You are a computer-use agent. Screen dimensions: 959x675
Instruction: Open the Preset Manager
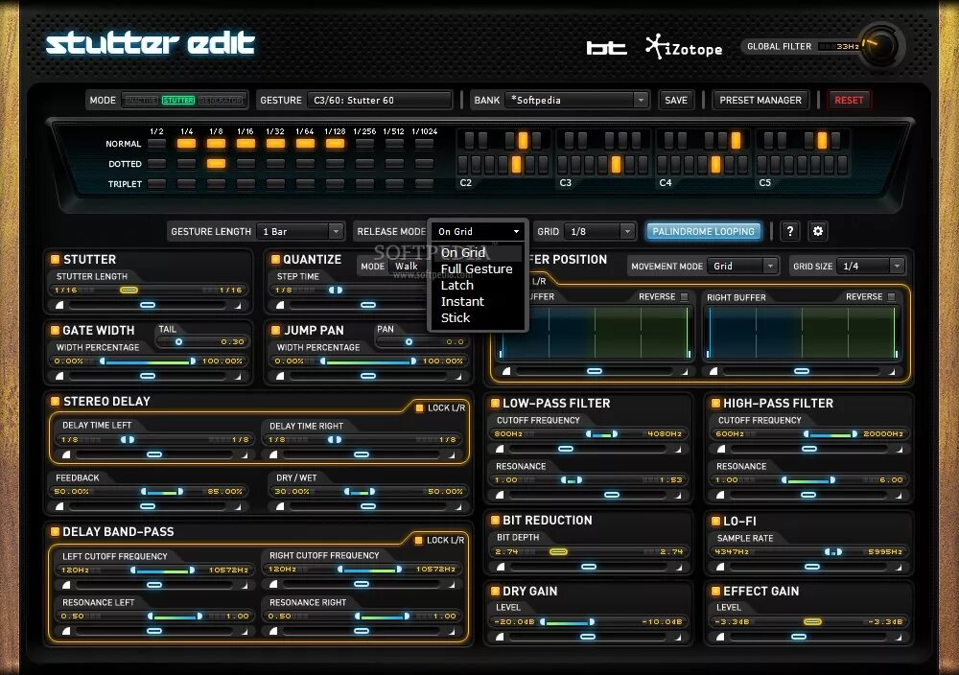[x=760, y=100]
